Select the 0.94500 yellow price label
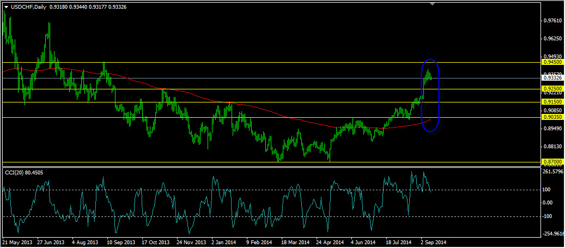 click(552, 62)
